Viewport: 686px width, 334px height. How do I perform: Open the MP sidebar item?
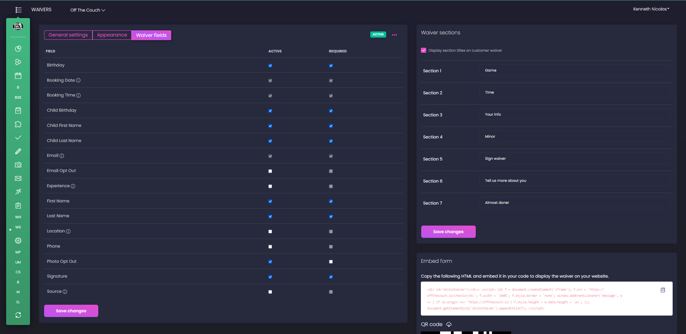pyautogui.click(x=18, y=252)
